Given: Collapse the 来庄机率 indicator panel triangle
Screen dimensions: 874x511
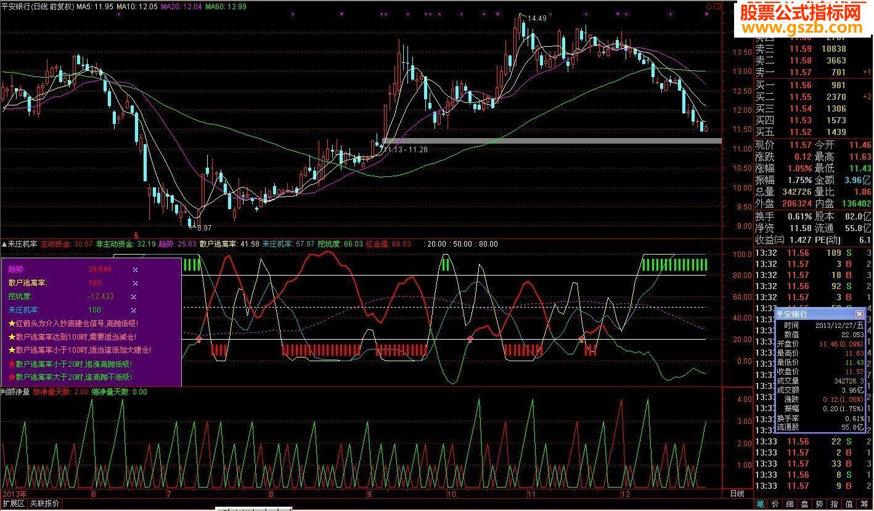Looking at the screenshot, I should coord(4,244).
